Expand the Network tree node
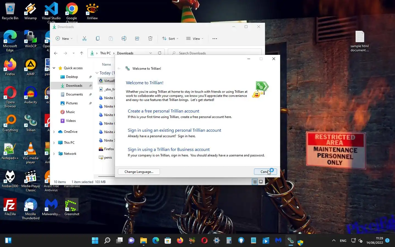The width and height of the screenshot is (395, 247). pyautogui.click(x=54, y=154)
